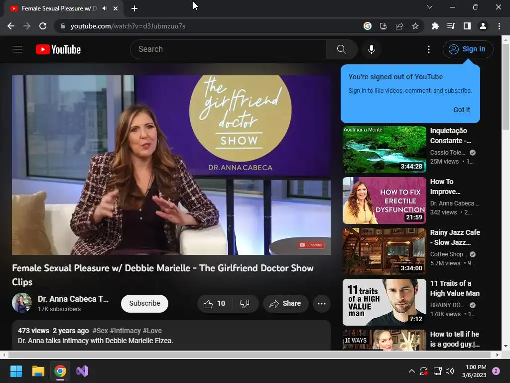Click the Subscribe watermark in the video
Image resolution: width=510 pixels, height=383 pixels.
[x=311, y=245]
